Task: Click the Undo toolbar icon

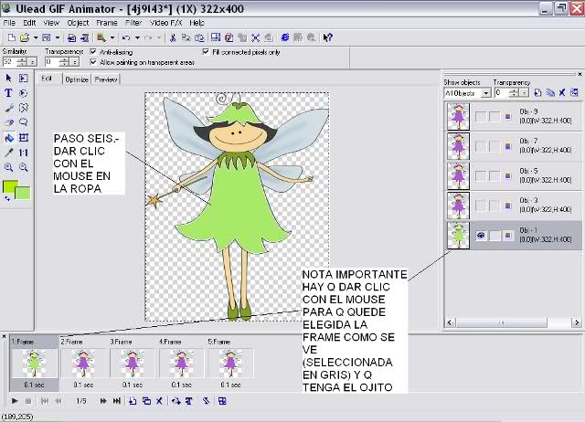Action: 126,37
